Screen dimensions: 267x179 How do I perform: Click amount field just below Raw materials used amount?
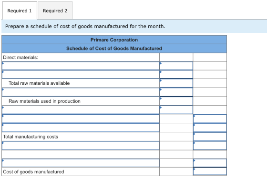(x=176, y=110)
